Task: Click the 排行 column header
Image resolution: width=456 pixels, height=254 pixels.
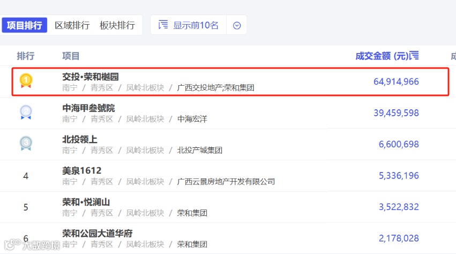Action: [26, 56]
